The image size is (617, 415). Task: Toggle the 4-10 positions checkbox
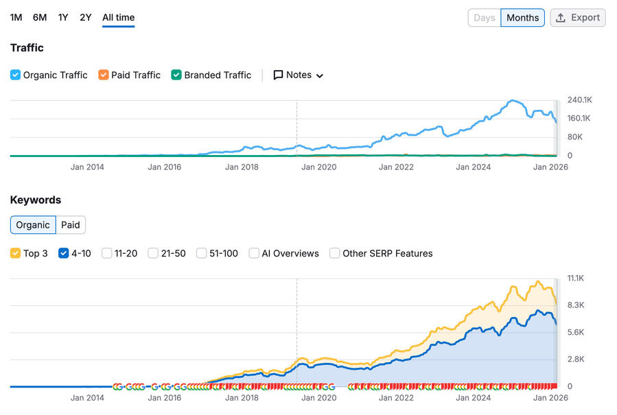pyautogui.click(x=64, y=253)
